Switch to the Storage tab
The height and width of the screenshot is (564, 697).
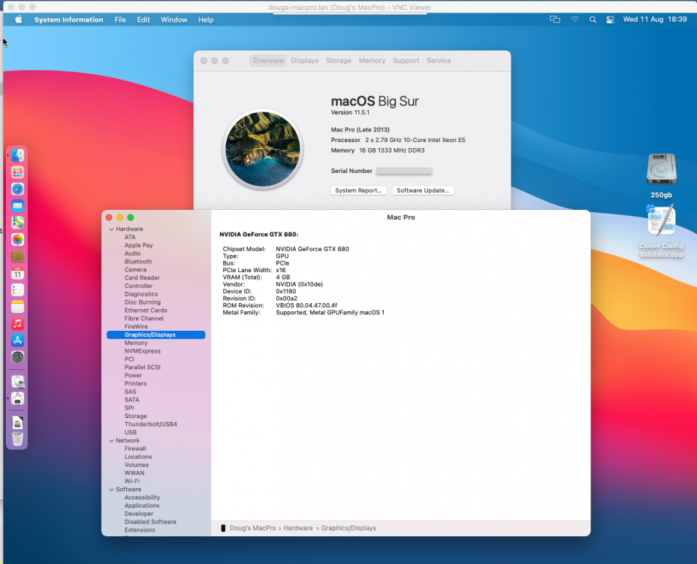pos(338,61)
